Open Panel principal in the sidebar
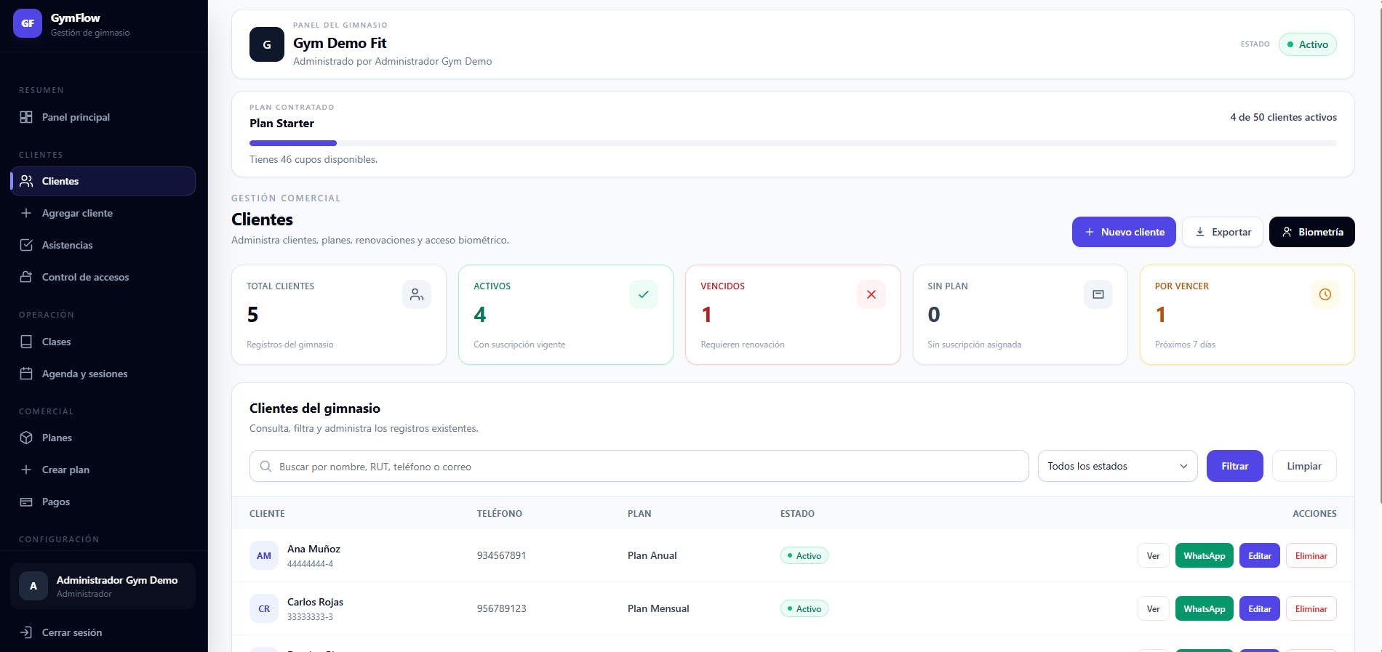 tap(103, 117)
